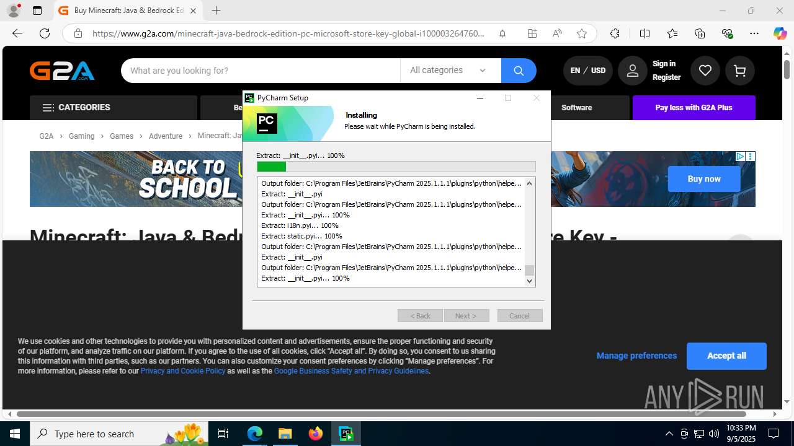794x446 pixels.
Task: Click Cancel in PyCharm Setup
Action: point(520,316)
